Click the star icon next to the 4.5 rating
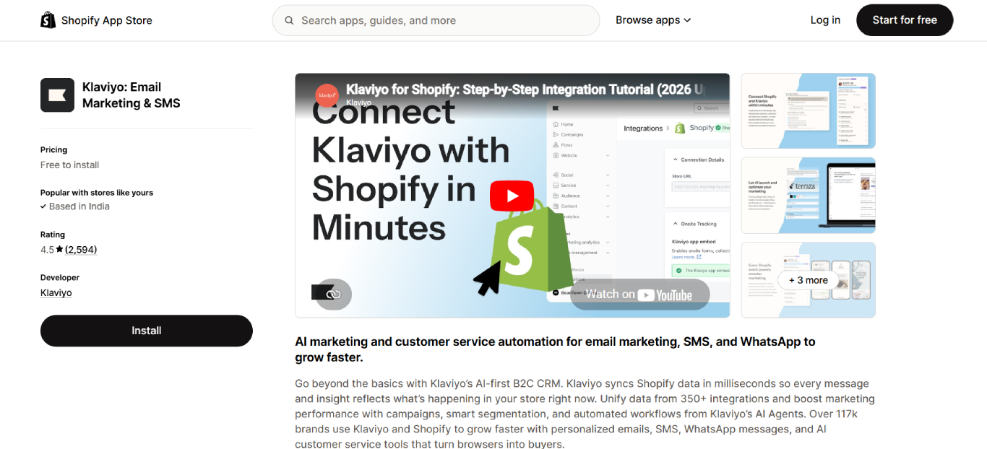This screenshot has width=987, height=449. pos(59,249)
